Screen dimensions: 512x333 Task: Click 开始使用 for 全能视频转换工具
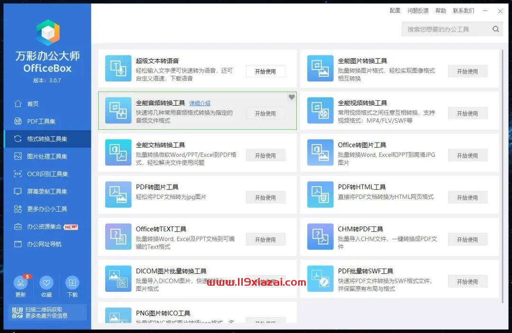[467, 114]
